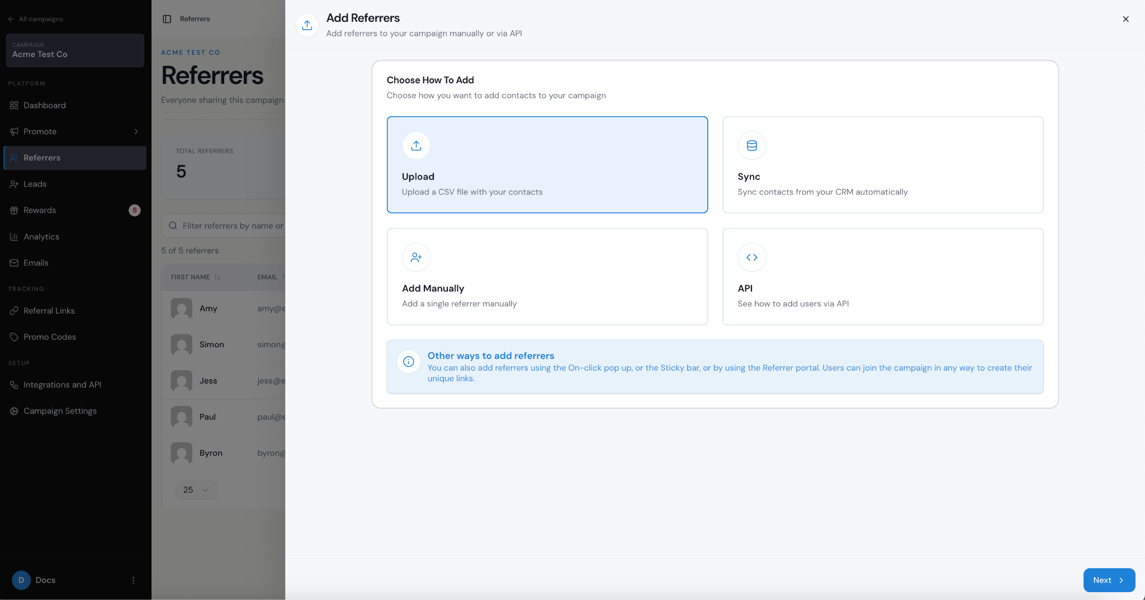Viewport: 1145px width, 600px height.
Task: Click the Promo Codes tag icon
Action: (14, 337)
